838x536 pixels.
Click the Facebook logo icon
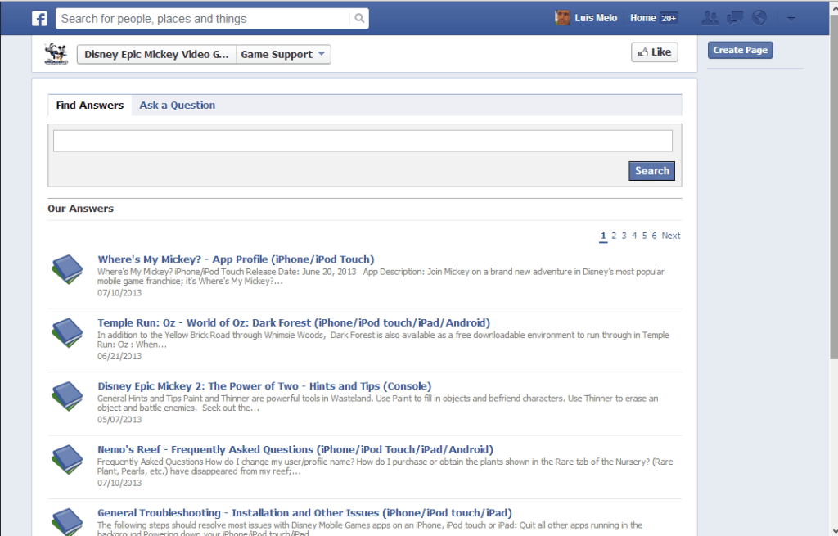point(39,18)
